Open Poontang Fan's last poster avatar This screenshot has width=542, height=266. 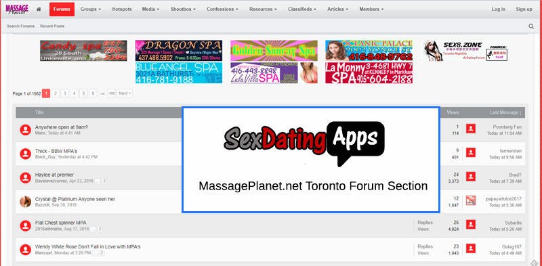[x=471, y=129]
